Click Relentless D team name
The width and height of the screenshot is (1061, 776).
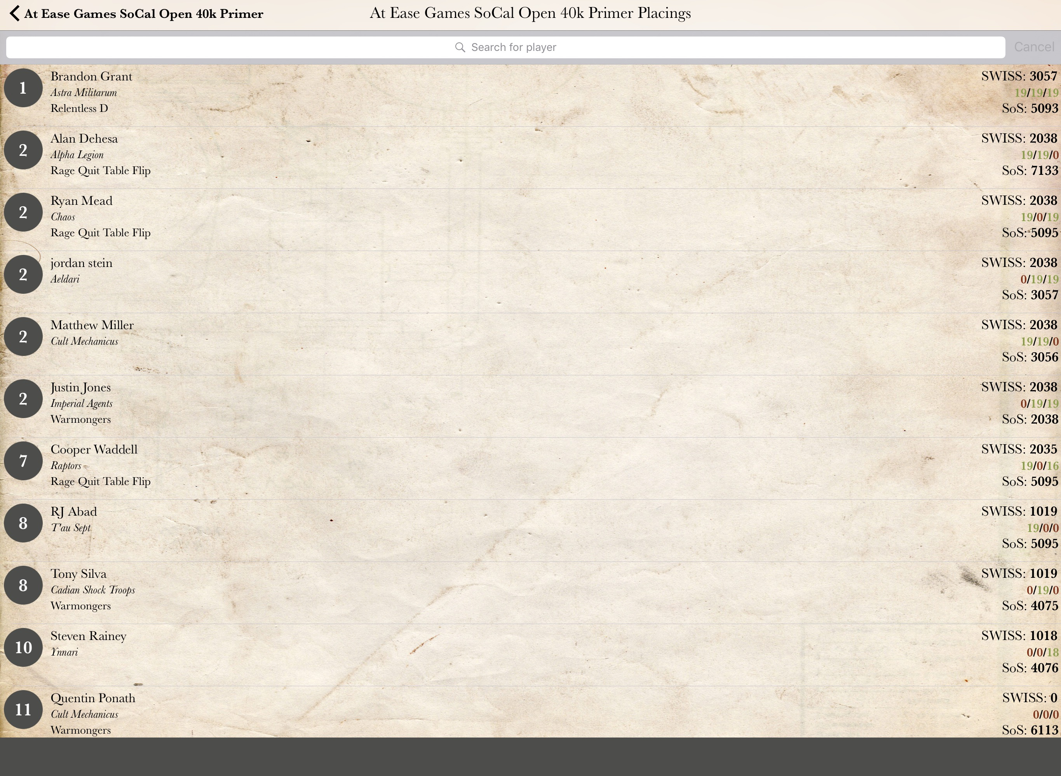pyautogui.click(x=79, y=108)
